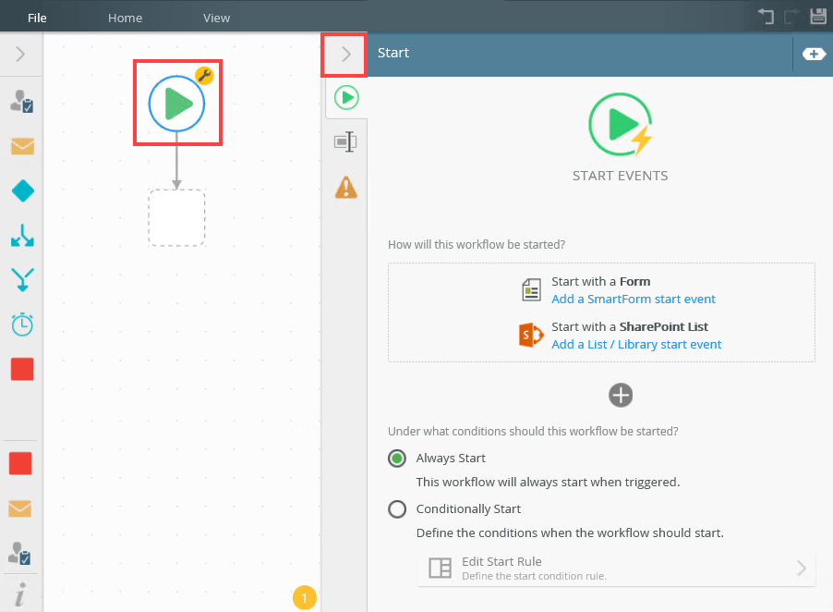Expand the left toolbox panel chevron
Screen dimensions: 833x612
click(x=20, y=54)
